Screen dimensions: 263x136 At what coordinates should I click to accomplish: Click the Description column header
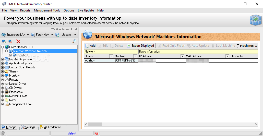[x=244, y=56]
